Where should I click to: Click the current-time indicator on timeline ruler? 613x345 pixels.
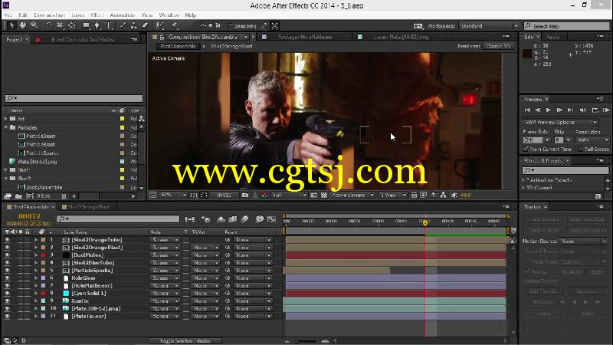pyautogui.click(x=425, y=222)
